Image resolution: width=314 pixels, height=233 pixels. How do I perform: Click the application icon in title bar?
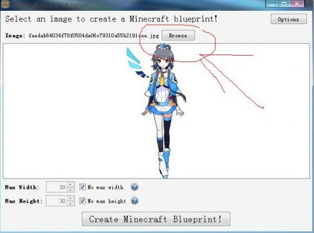coord(5,4)
